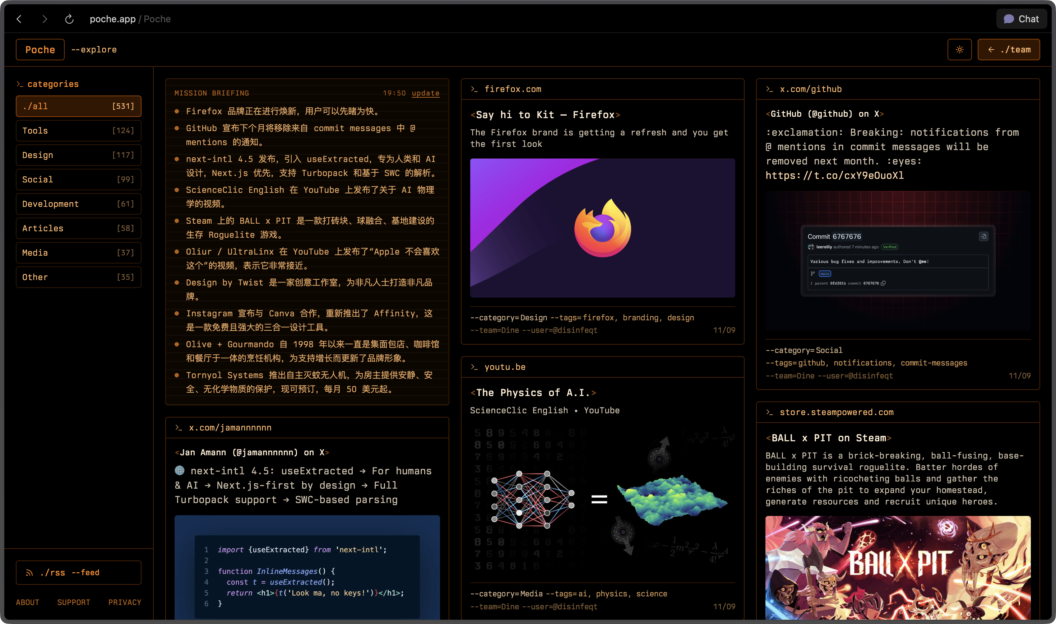This screenshot has width=1056, height=624.
Task: Click the forward navigation arrow icon
Action: point(45,19)
